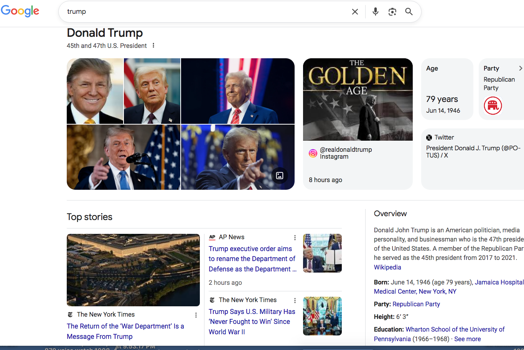
Task: Click the Google logo
Action: [x=20, y=11]
